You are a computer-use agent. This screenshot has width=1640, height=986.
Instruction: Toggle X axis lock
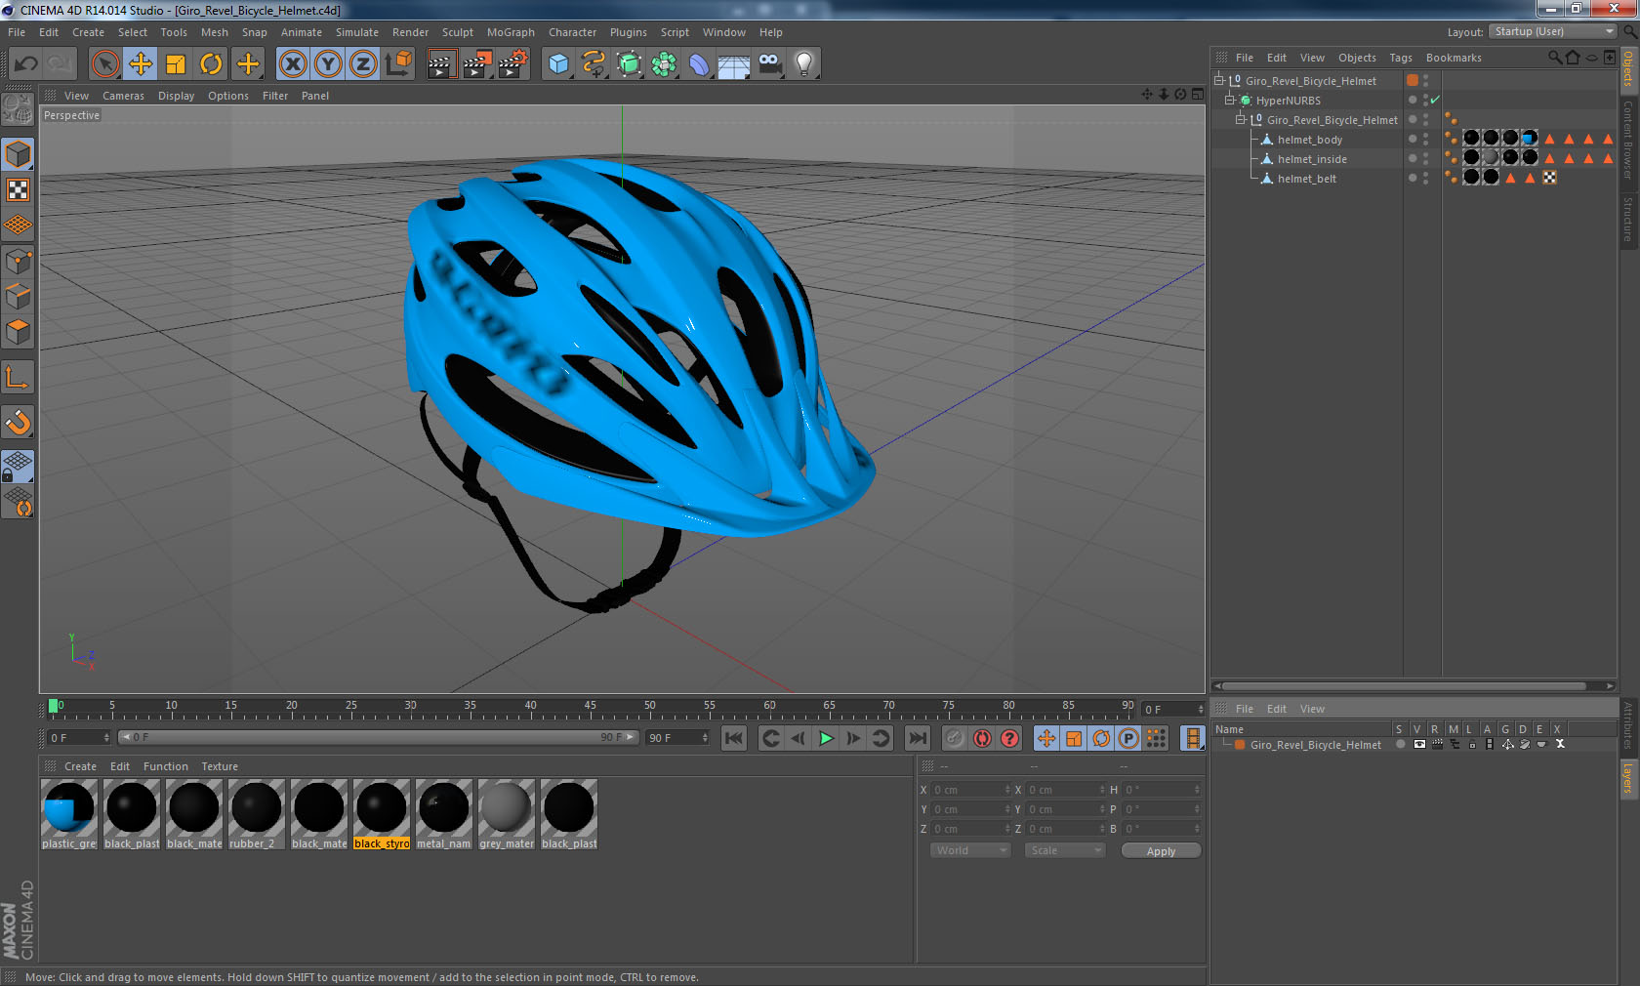[x=292, y=64]
